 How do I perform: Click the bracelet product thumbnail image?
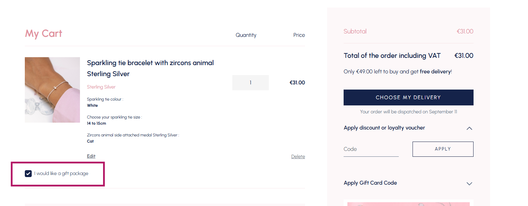[x=52, y=90]
